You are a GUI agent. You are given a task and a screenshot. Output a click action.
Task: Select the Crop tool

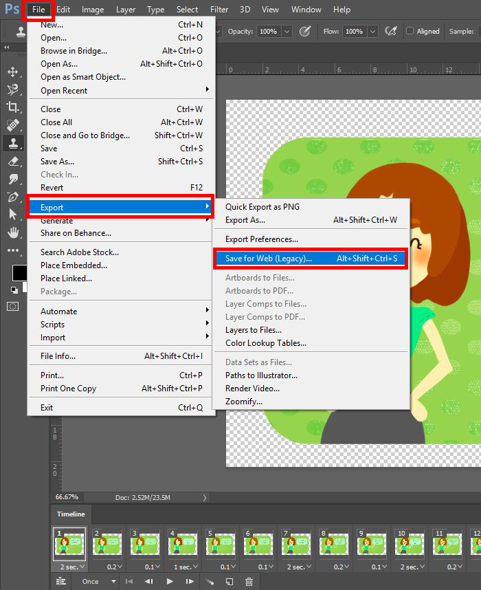(13, 107)
